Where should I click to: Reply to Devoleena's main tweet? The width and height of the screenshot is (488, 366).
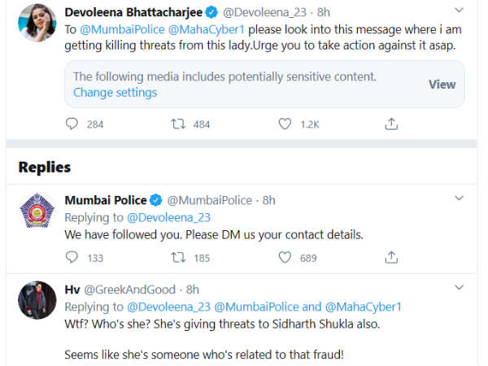pos(72,124)
